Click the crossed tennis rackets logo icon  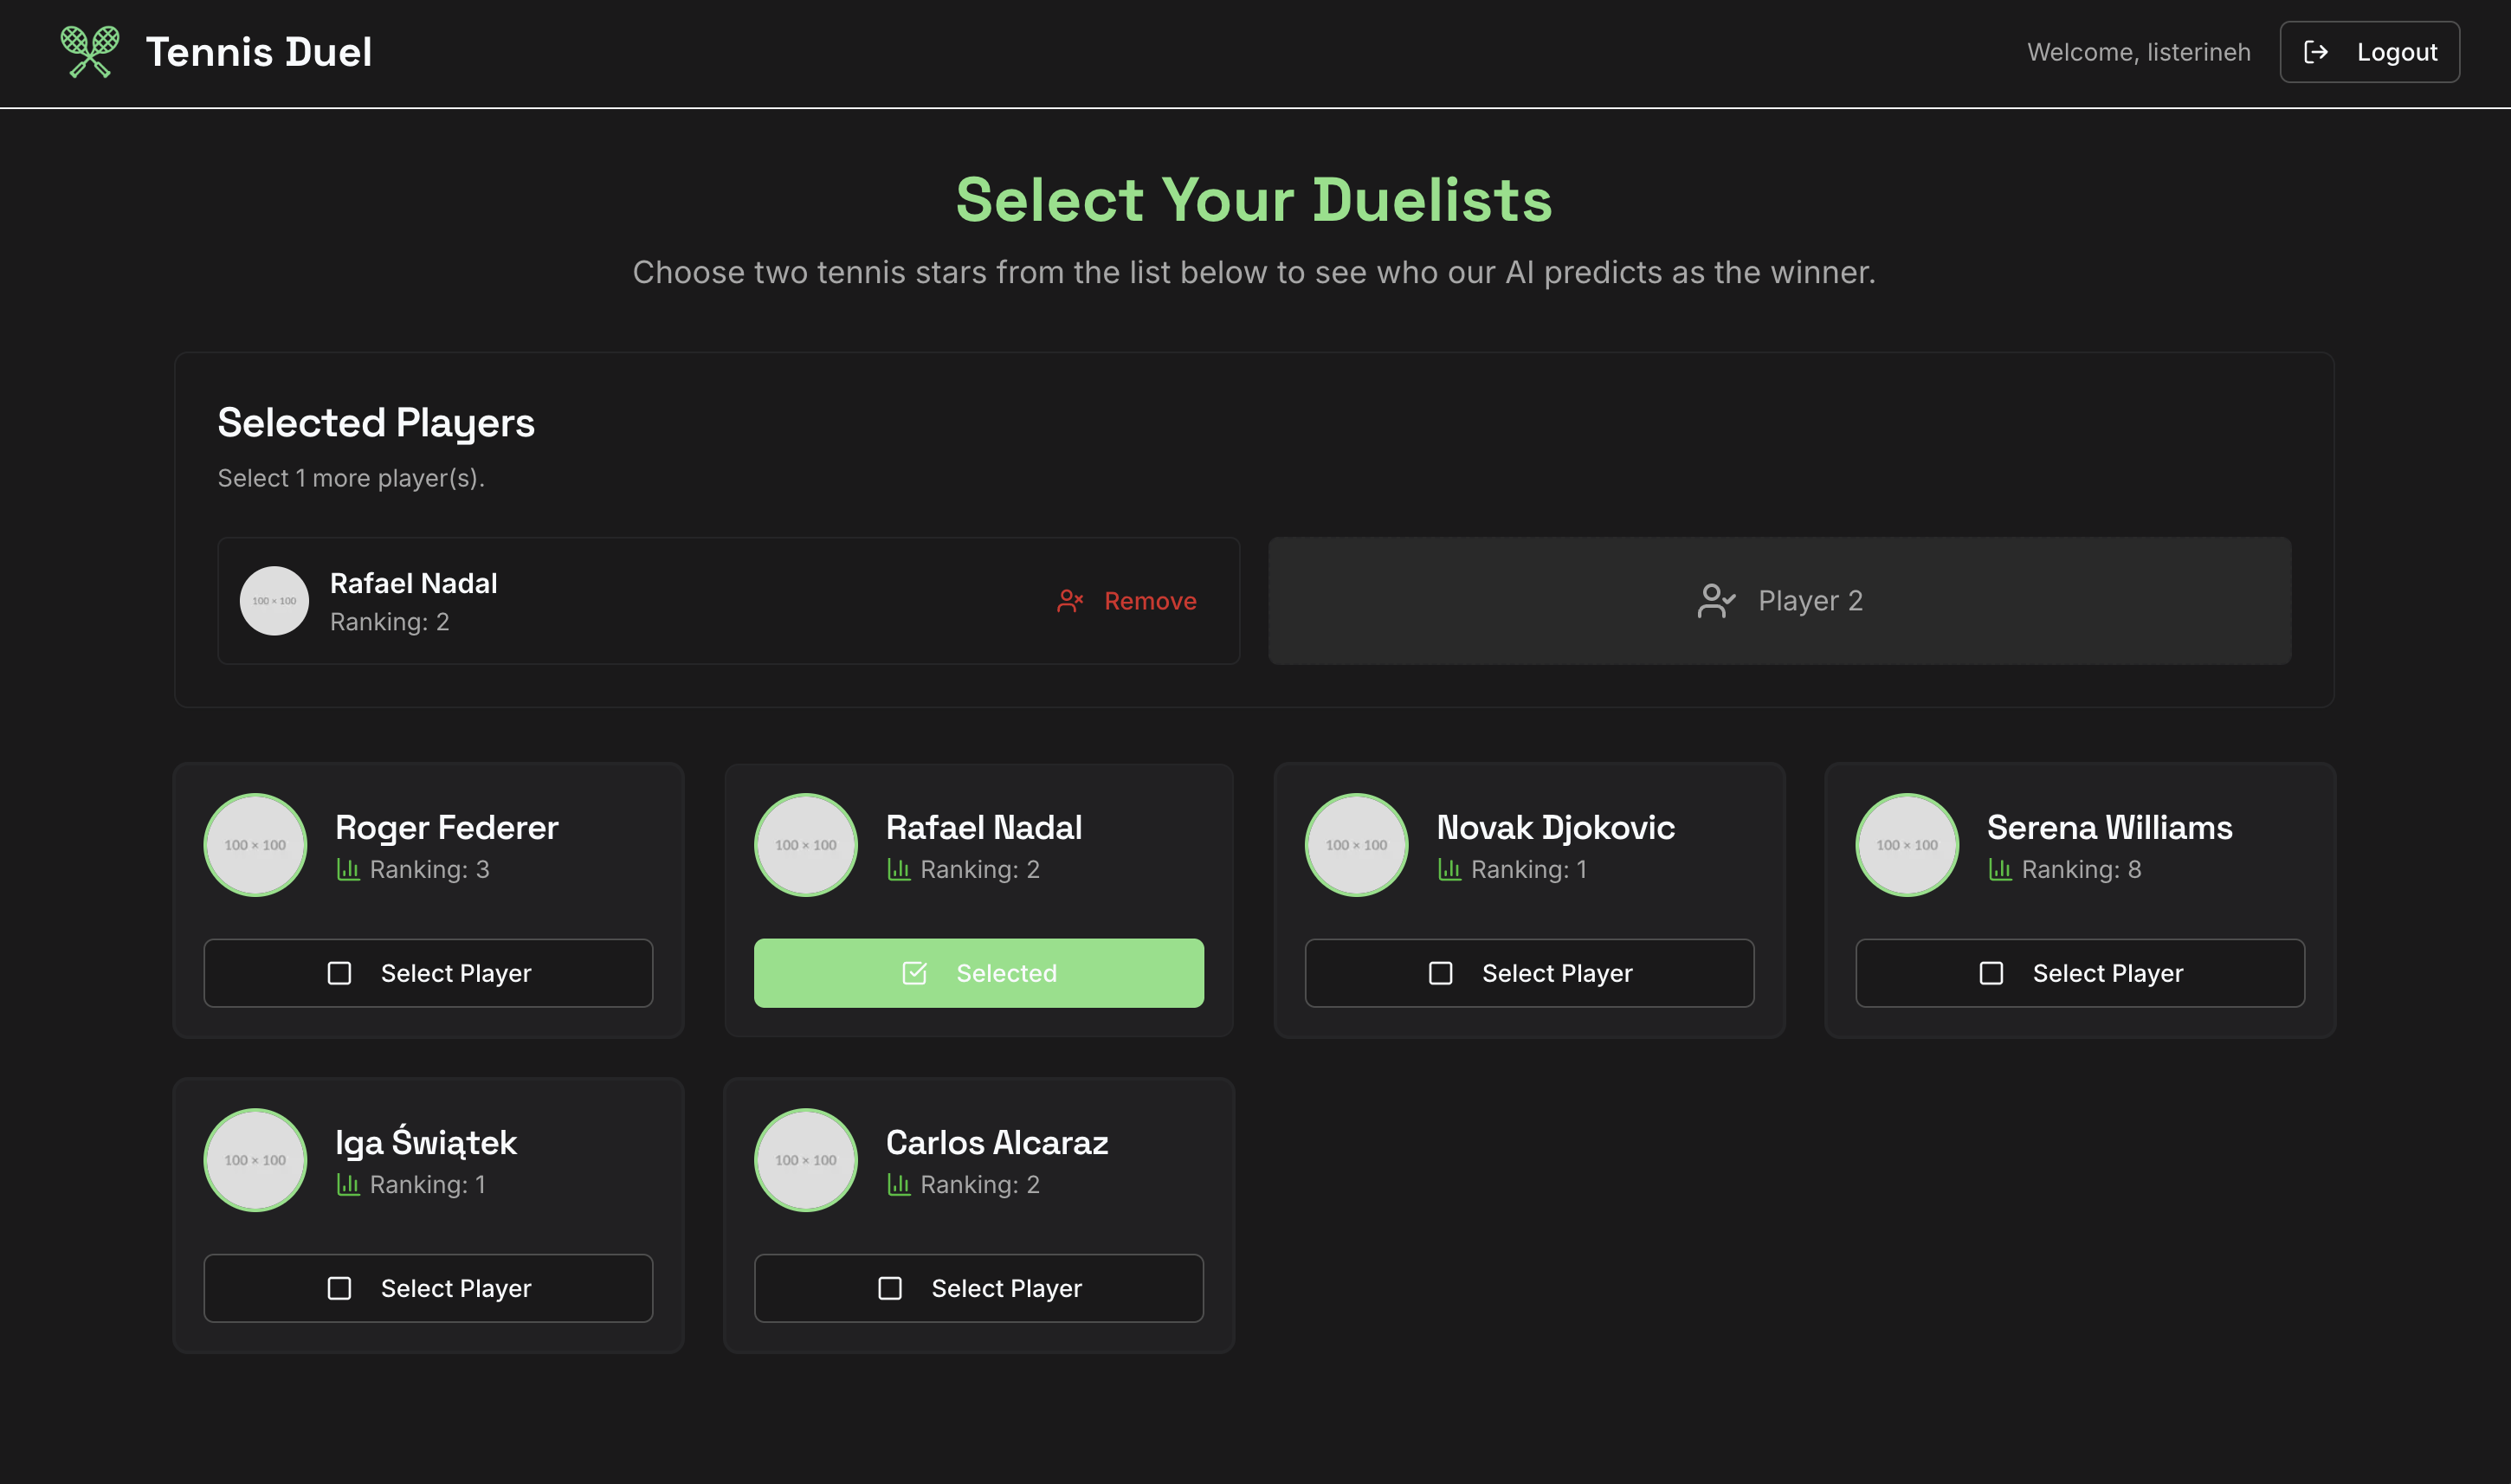pyautogui.click(x=90, y=52)
